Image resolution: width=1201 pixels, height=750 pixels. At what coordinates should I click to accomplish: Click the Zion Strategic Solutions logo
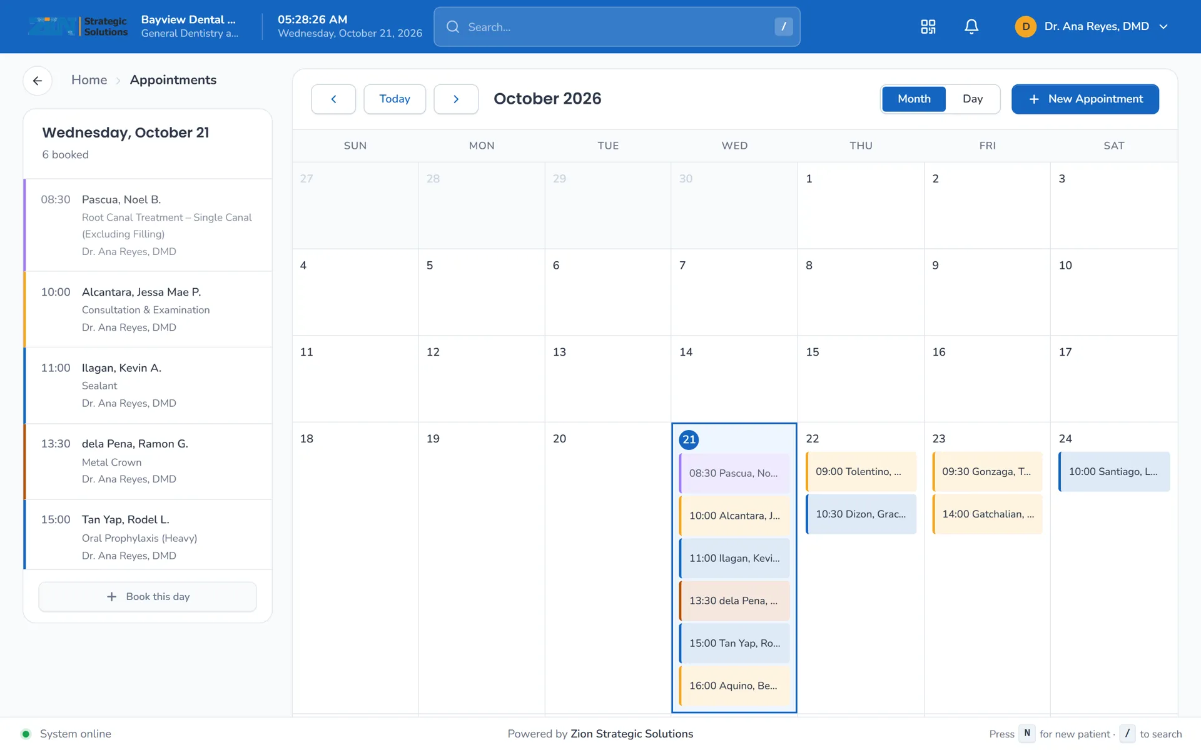[78, 26]
